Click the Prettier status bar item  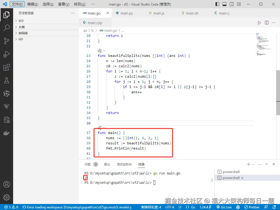pos(252,207)
